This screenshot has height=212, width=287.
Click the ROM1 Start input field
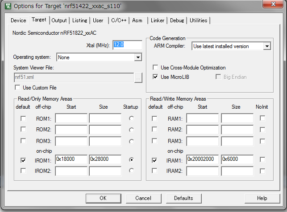tap(71, 118)
